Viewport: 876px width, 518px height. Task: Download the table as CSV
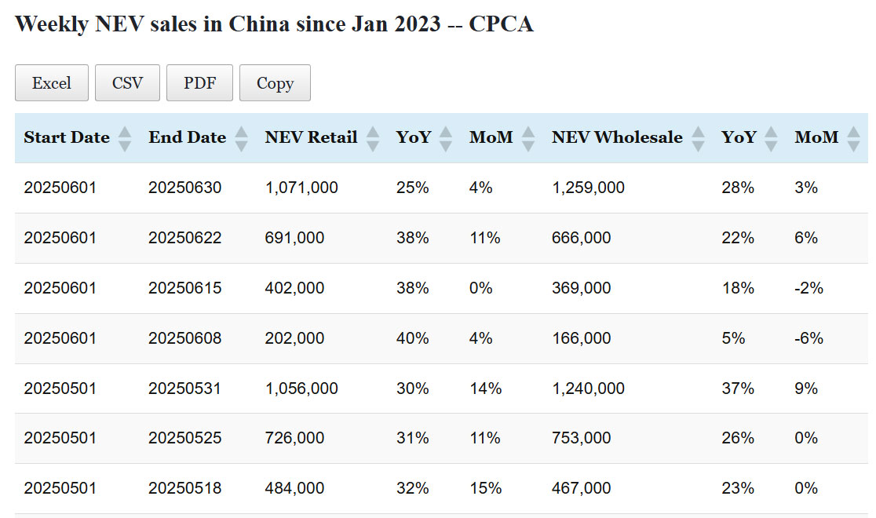[127, 83]
